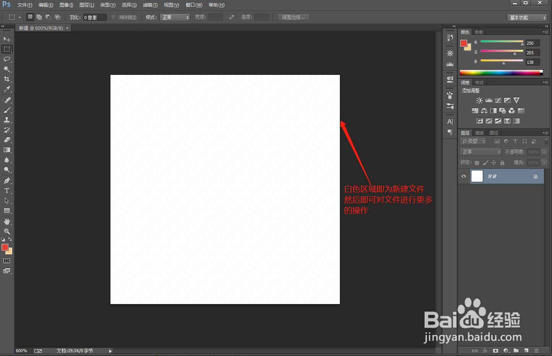The height and width of the screenshot is (356, 552).
Task: Select the Brush tool
Action: (x=7, y=110)
